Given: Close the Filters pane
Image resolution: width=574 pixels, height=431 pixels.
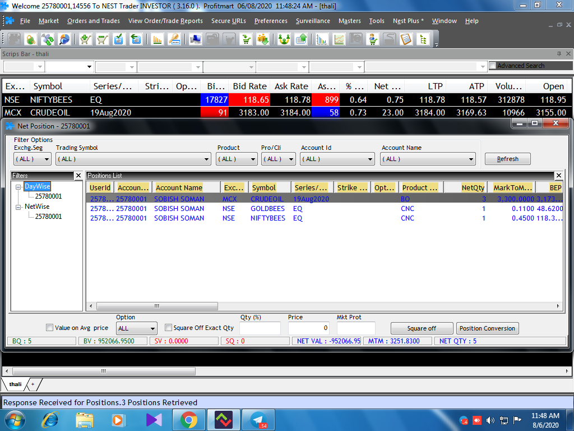Looking at the screenshot, I should click(x=78, y=176).
